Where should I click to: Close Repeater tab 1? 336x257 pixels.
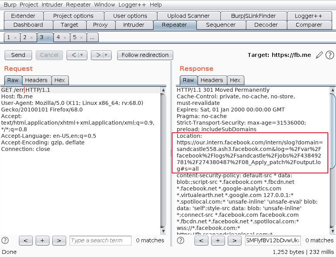pyautogui.click(x=15, y=38)
